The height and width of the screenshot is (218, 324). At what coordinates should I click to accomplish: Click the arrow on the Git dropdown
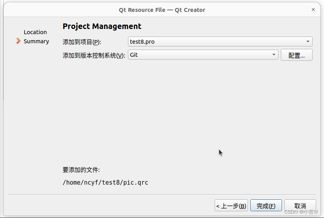274,55
